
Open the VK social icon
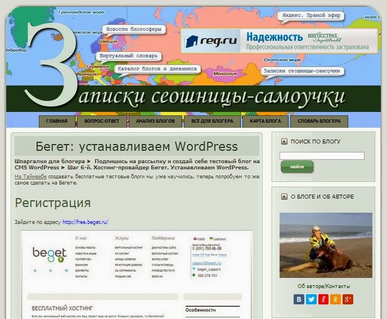[x=299, y=299]
